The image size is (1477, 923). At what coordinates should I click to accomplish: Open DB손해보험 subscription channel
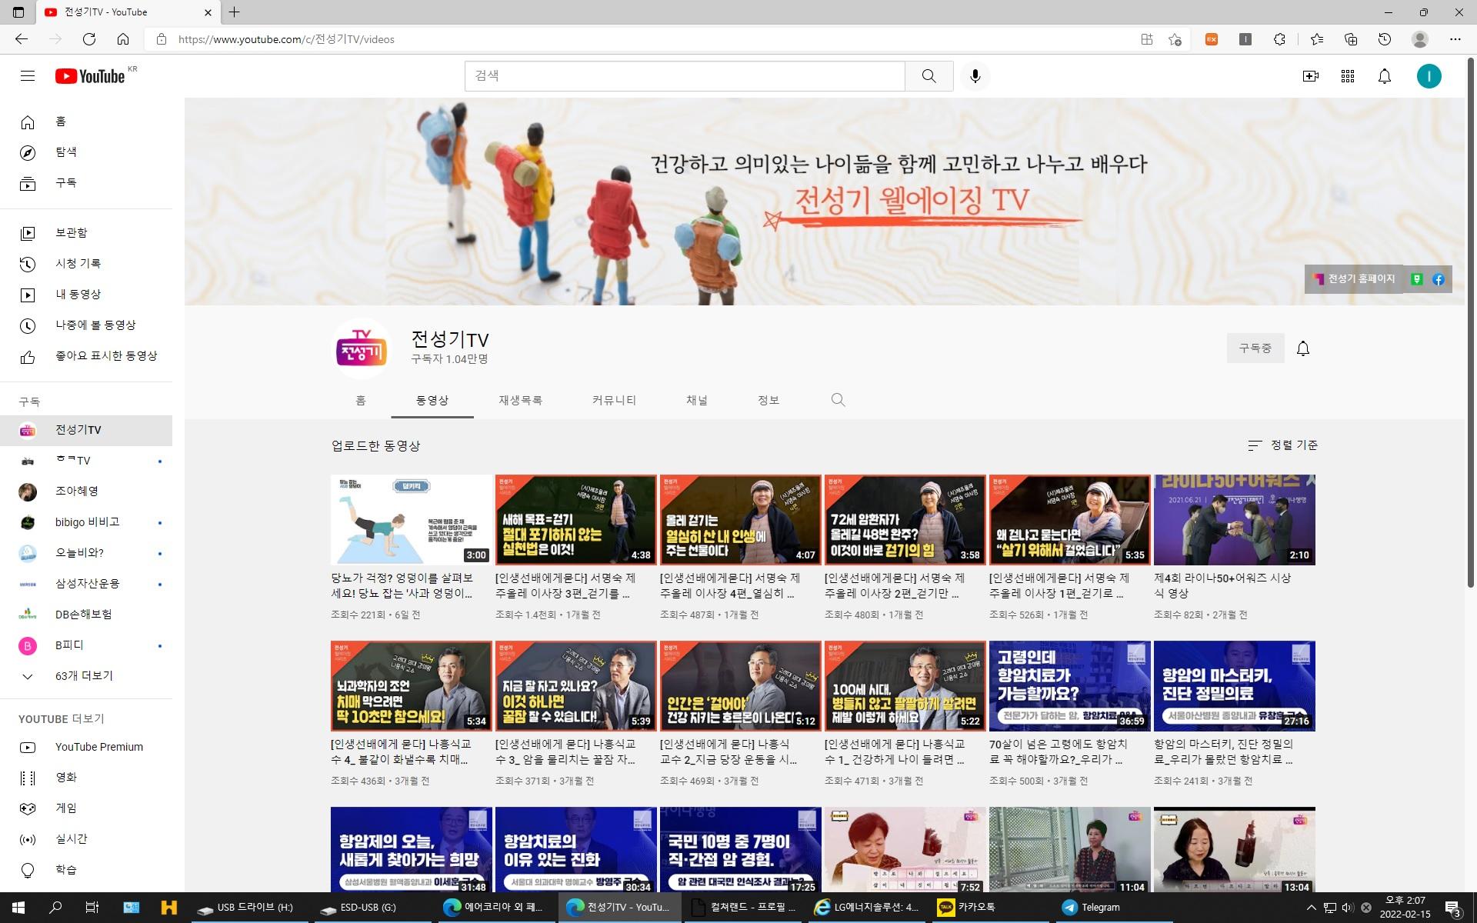click(86, 615)
